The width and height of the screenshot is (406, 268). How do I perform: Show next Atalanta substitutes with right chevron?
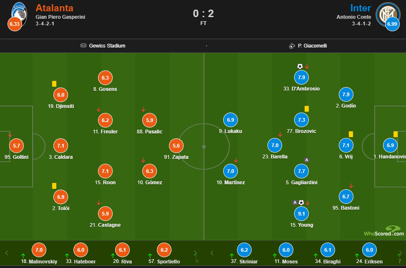click(x=195, y=253)
